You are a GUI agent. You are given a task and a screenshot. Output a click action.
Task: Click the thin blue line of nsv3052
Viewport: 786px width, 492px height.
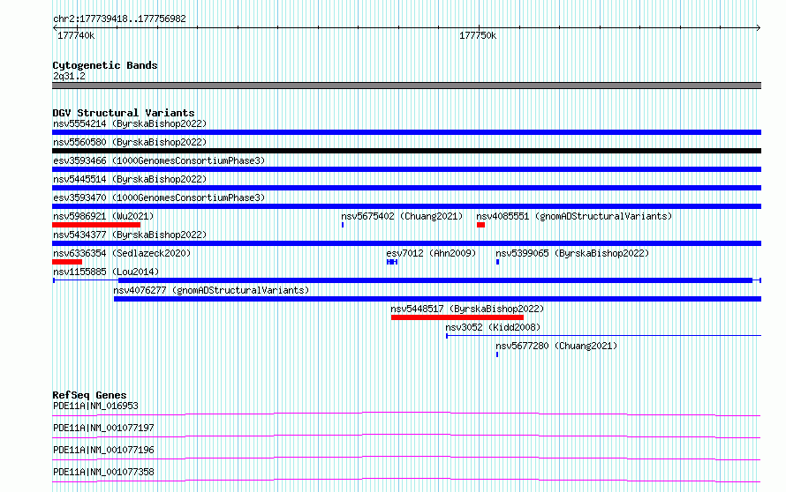click(x=603, y=335)
